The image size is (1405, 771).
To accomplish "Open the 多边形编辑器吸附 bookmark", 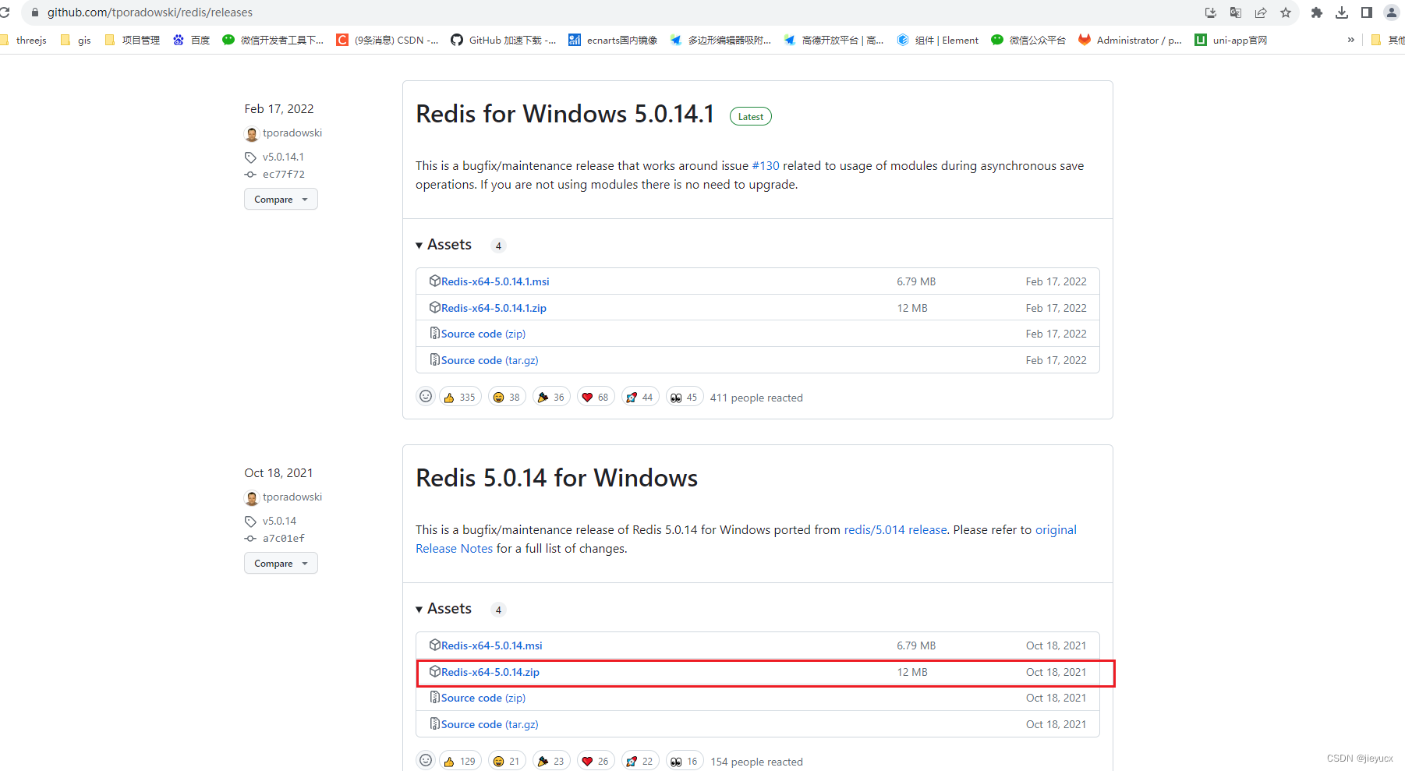I will [x=720, y=40].
